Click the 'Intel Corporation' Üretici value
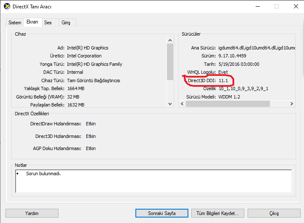 (x=84, y=56)
